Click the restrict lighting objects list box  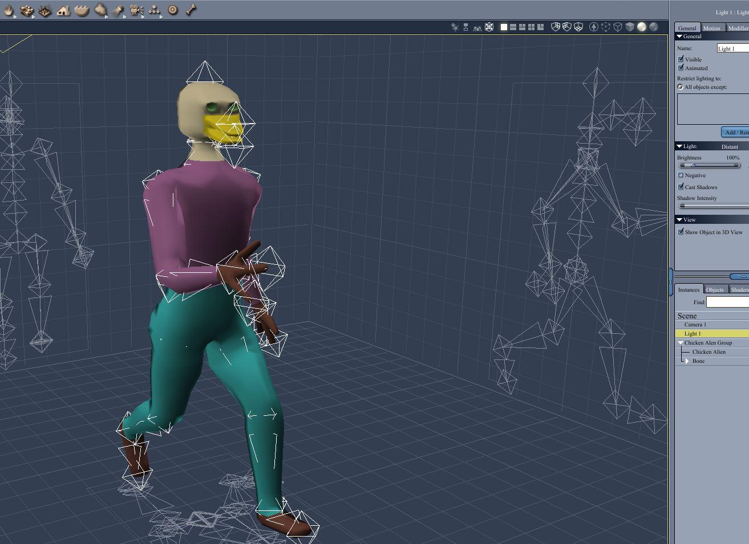point(713,109)
